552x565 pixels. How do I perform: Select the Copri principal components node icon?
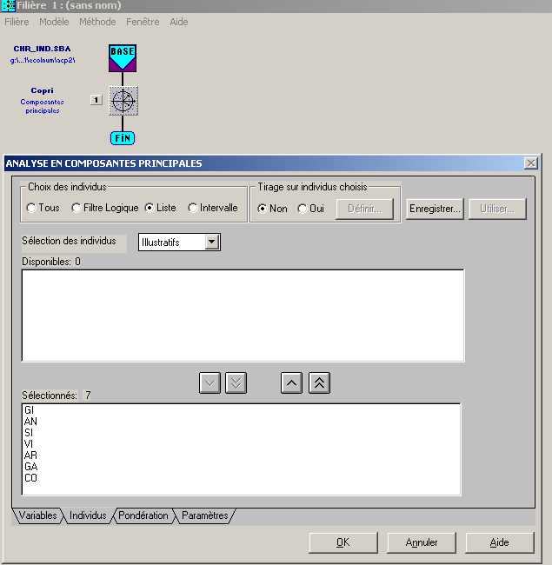(123, 101)
